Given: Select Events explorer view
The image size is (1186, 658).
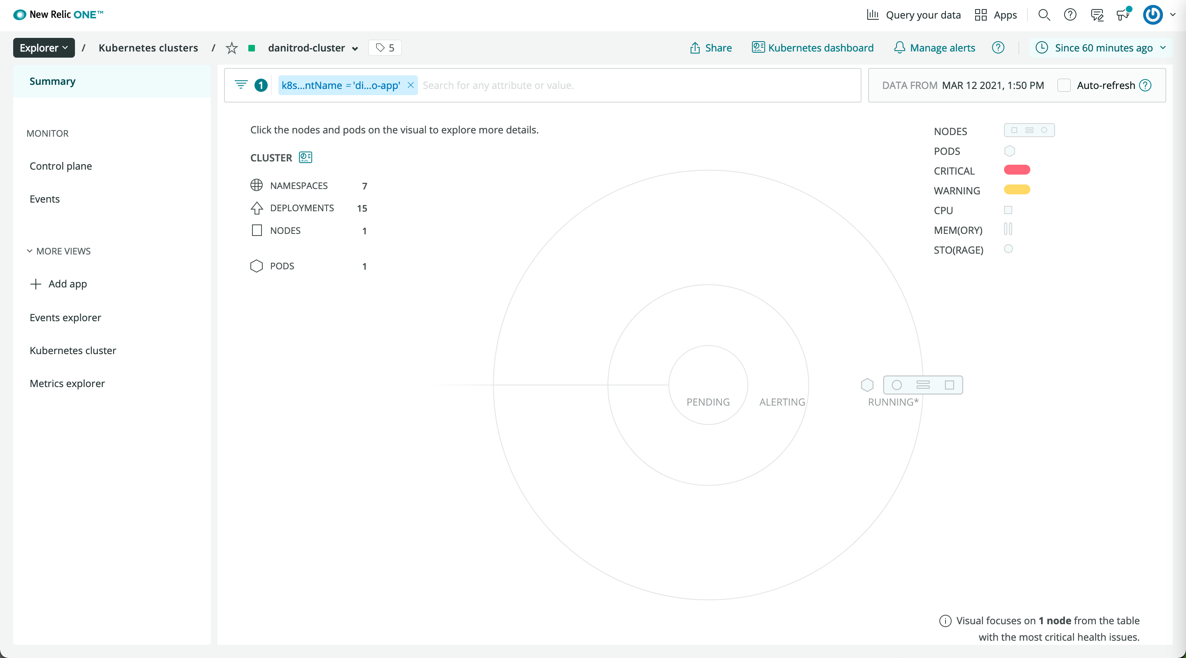Looking at the screenshot, I should click(x=65, y=317).
